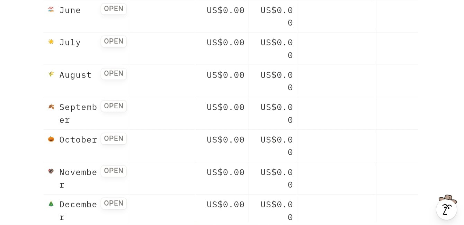
Task: Click OPEN button for October
Action: (114, 138)
